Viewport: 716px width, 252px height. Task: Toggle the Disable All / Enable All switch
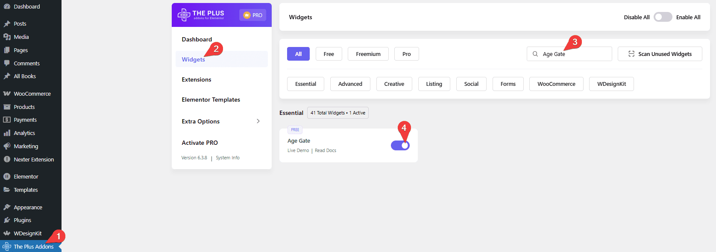[663, 17]
